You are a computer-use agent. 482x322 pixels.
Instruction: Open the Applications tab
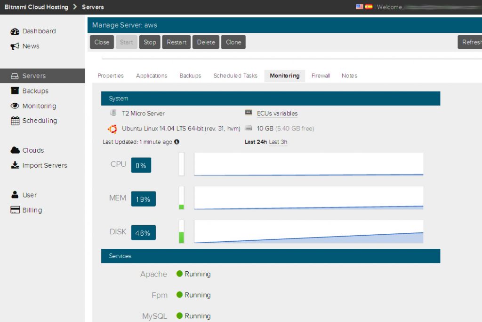(x=152, y=76)
